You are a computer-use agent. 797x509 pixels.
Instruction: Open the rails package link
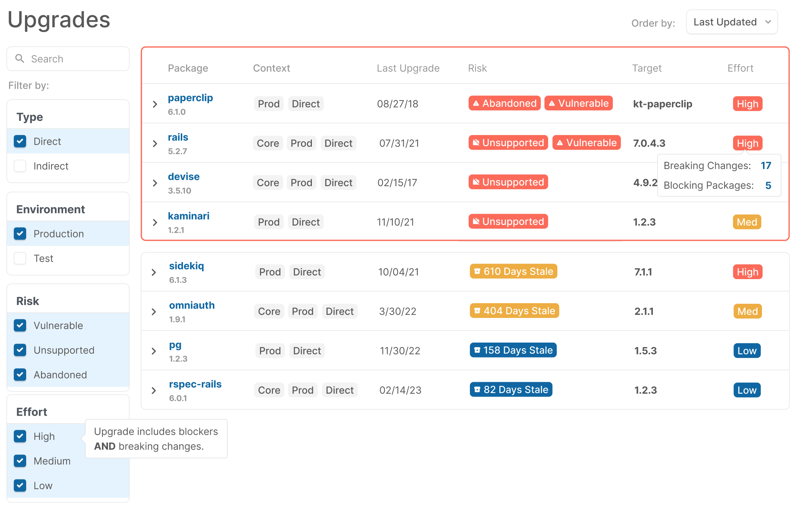[178, 137]
